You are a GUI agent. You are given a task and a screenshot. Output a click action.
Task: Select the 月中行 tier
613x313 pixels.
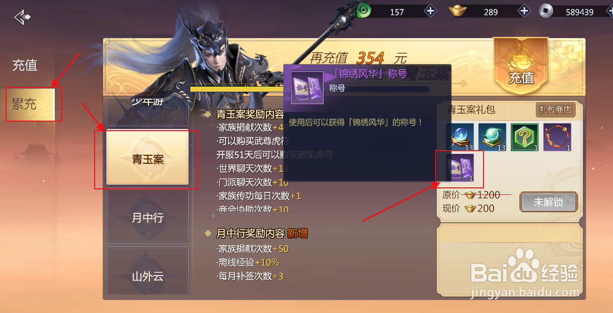pyautogui.click(x=147, y=217)
